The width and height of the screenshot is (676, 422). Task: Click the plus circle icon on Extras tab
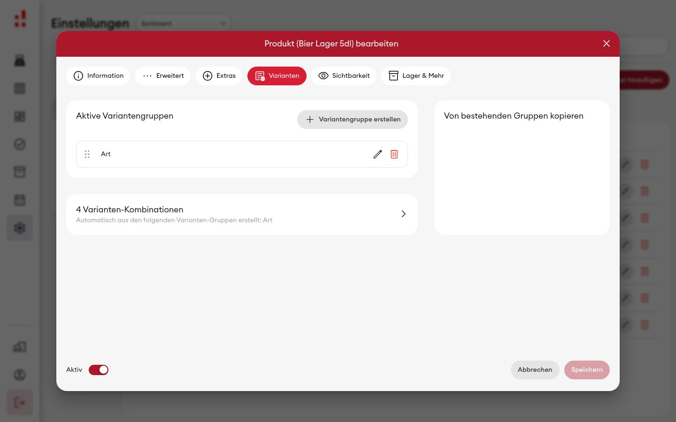point(207,76)
